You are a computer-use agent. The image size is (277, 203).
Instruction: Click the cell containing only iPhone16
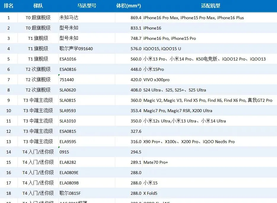tap(152, 28)
